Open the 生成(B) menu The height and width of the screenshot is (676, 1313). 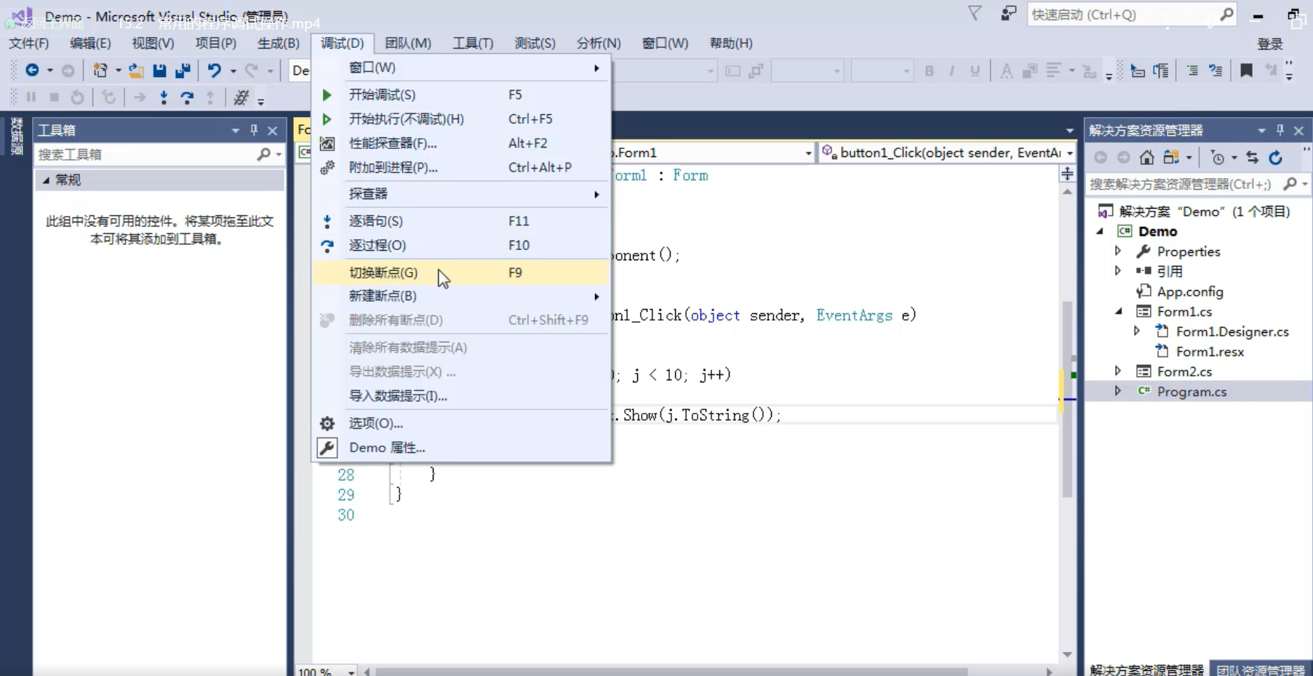click(x=278, y=44)
